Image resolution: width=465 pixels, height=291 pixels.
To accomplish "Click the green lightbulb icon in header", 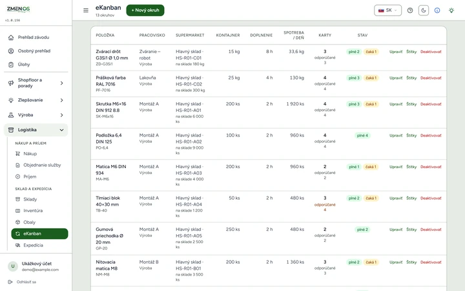I will point(451,10).
